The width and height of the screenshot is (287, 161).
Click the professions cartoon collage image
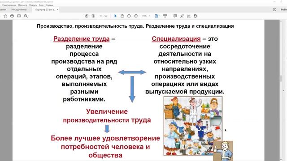pyautogui.click(x=193, y=126)
